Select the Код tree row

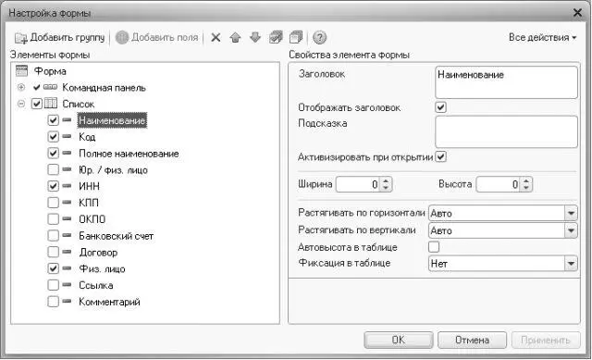[x=87, y=137]
